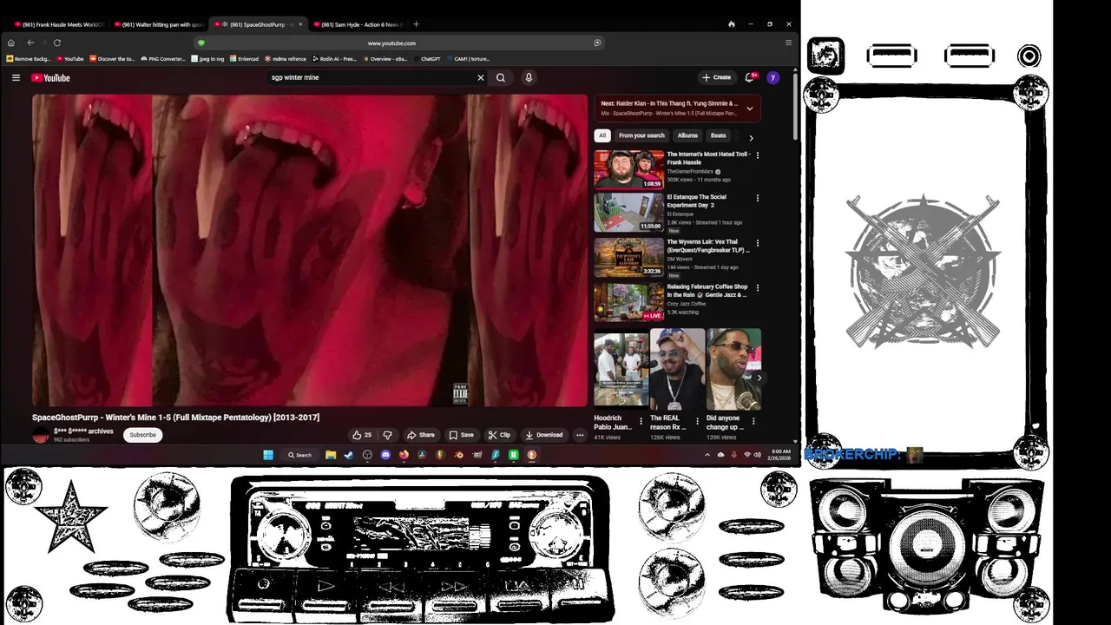This screenshot has height=625, width=1111.
Task: Expand the Next: Raider Klan mix panel
Action: [x=750, y=109]
